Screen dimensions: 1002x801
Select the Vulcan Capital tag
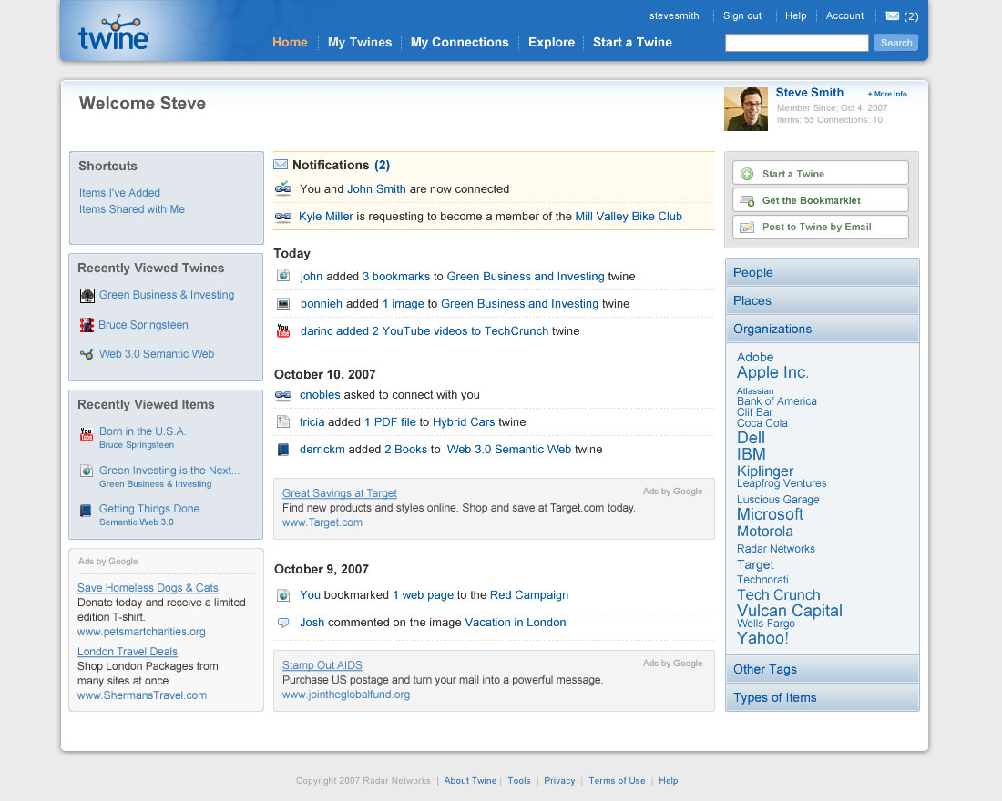point(789,611)
